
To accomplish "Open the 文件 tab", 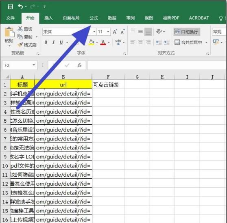I will click(11, 18).
